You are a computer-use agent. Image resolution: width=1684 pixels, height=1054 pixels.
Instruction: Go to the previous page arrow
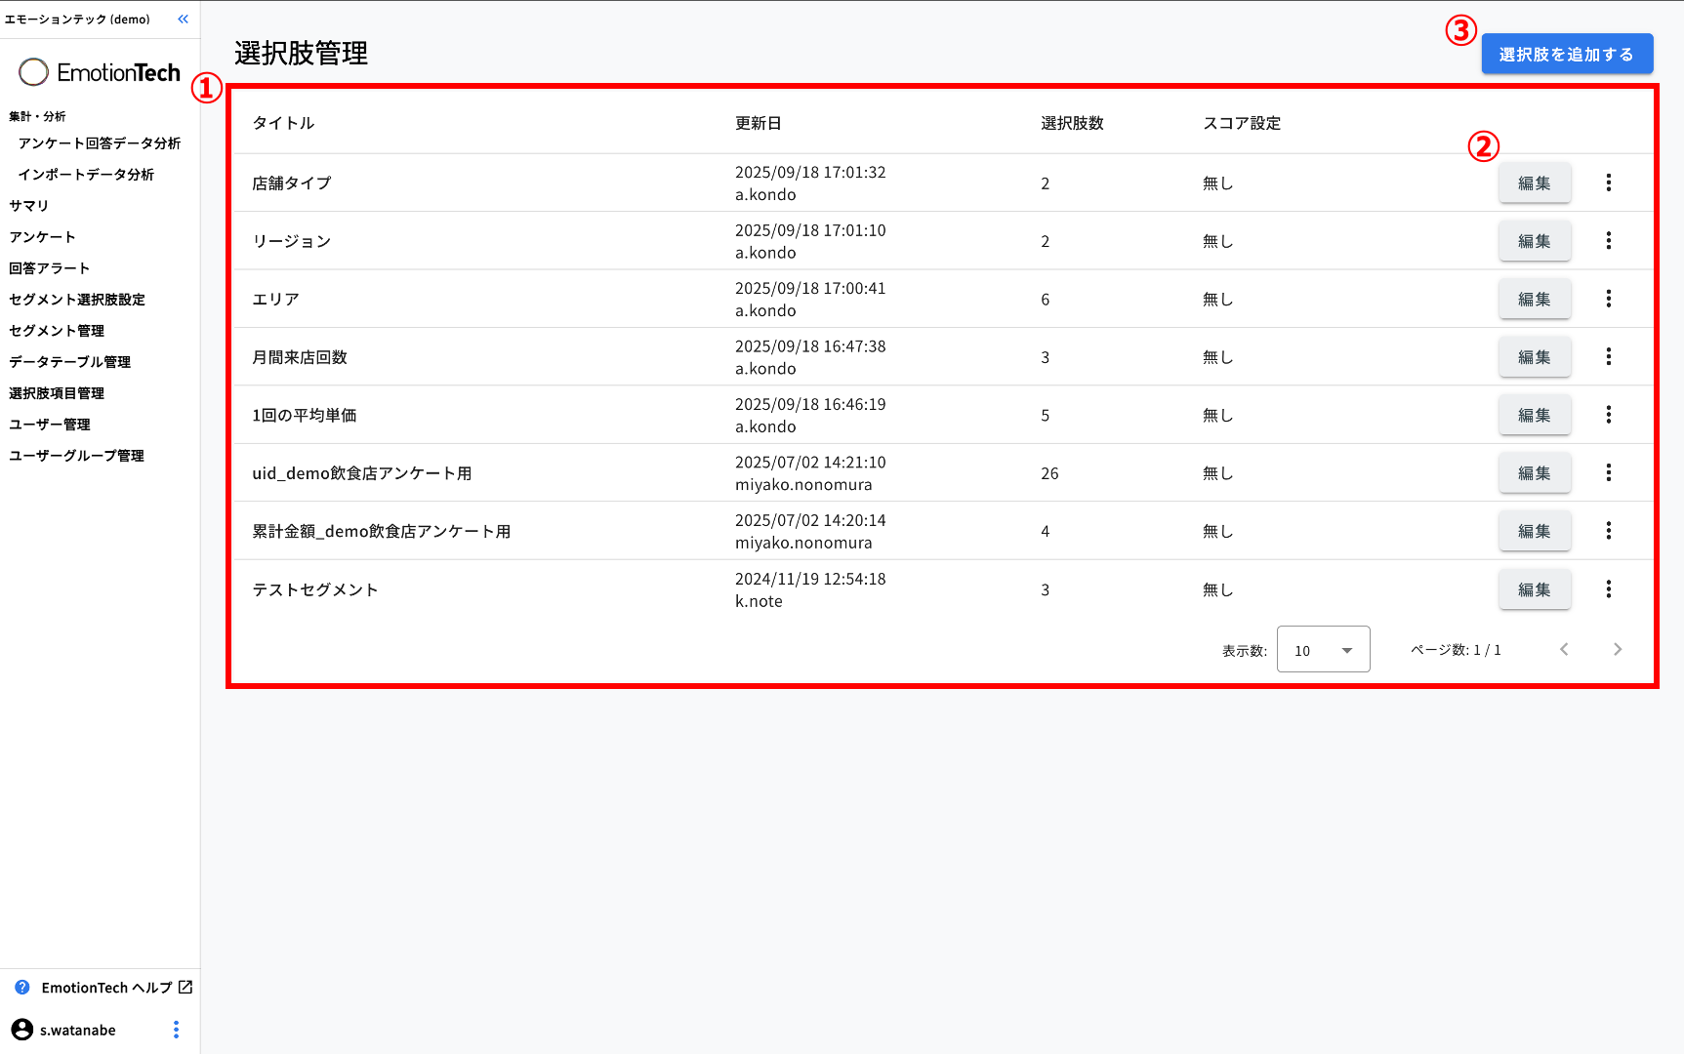(1564, 650)
